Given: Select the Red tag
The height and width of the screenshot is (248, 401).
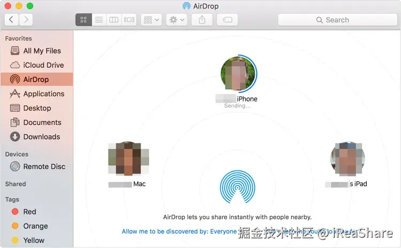Looking at the screenshot, I should tap(37, 212).
